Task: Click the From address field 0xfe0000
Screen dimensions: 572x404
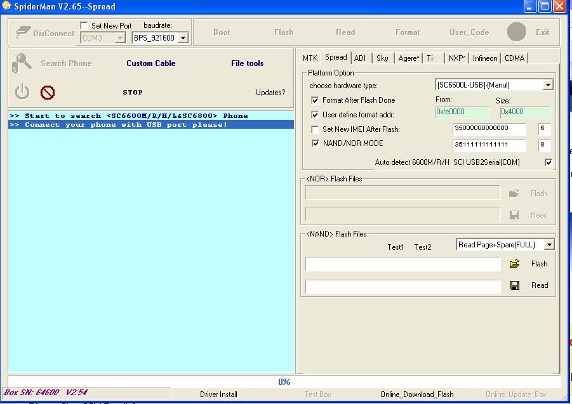Action: [462, 112]
